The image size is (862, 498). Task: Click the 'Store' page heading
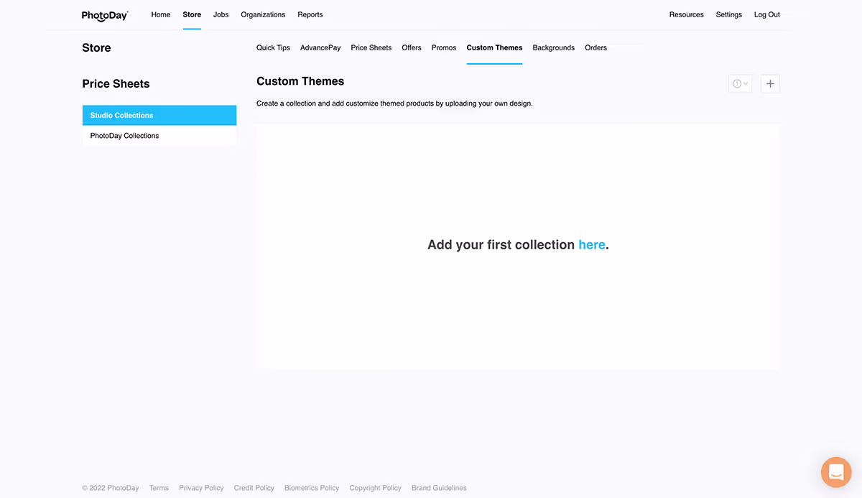96,48
